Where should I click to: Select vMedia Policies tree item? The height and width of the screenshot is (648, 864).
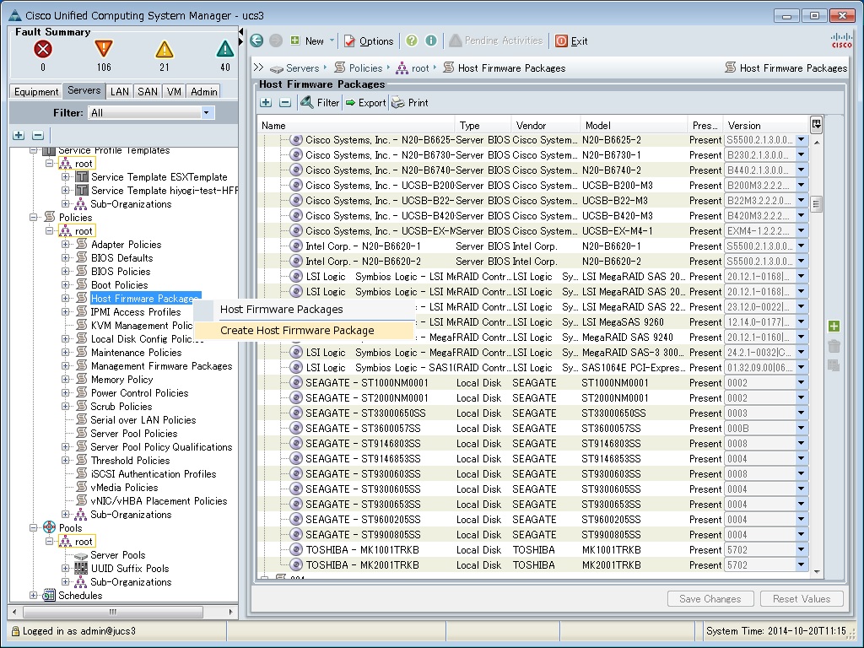pyautogui.click(x=124, y=487)
